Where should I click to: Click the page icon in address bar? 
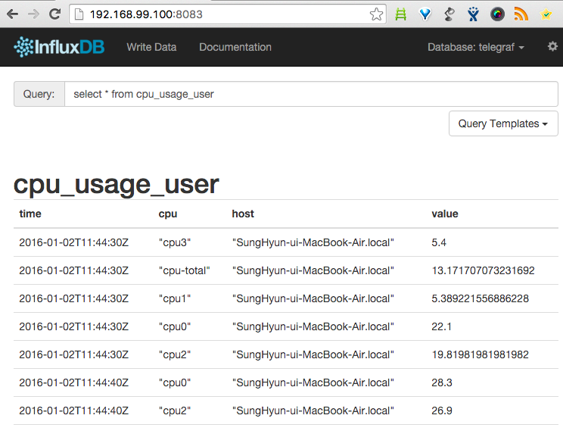79,14
